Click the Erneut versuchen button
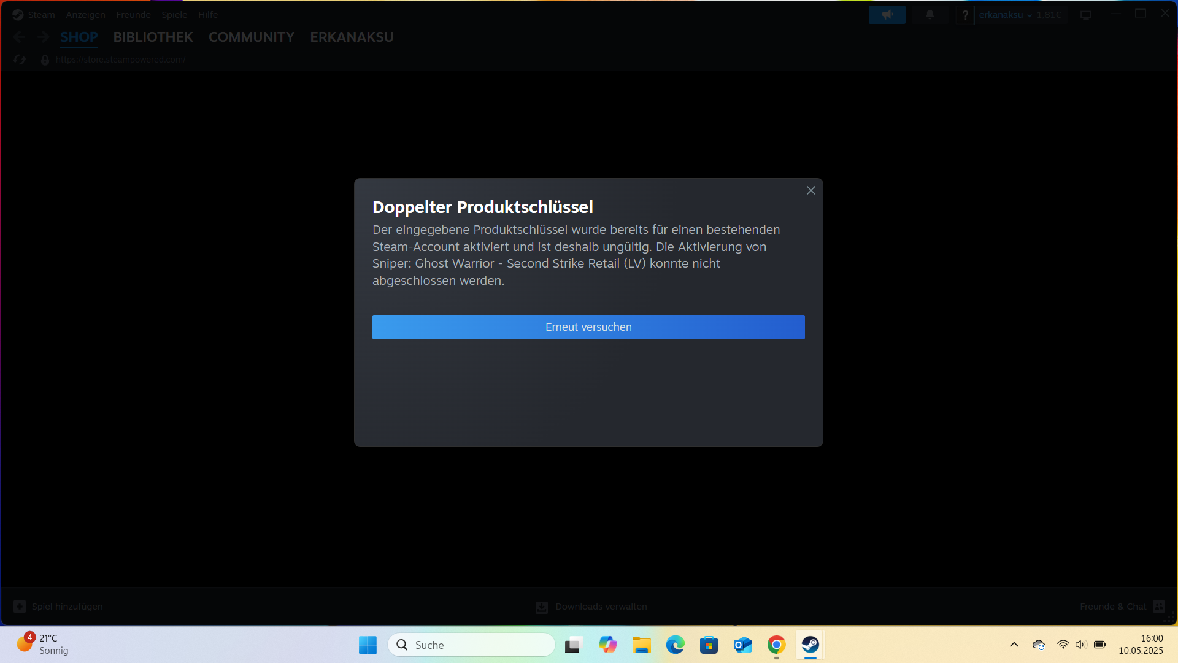 click(x=588, y=327)
